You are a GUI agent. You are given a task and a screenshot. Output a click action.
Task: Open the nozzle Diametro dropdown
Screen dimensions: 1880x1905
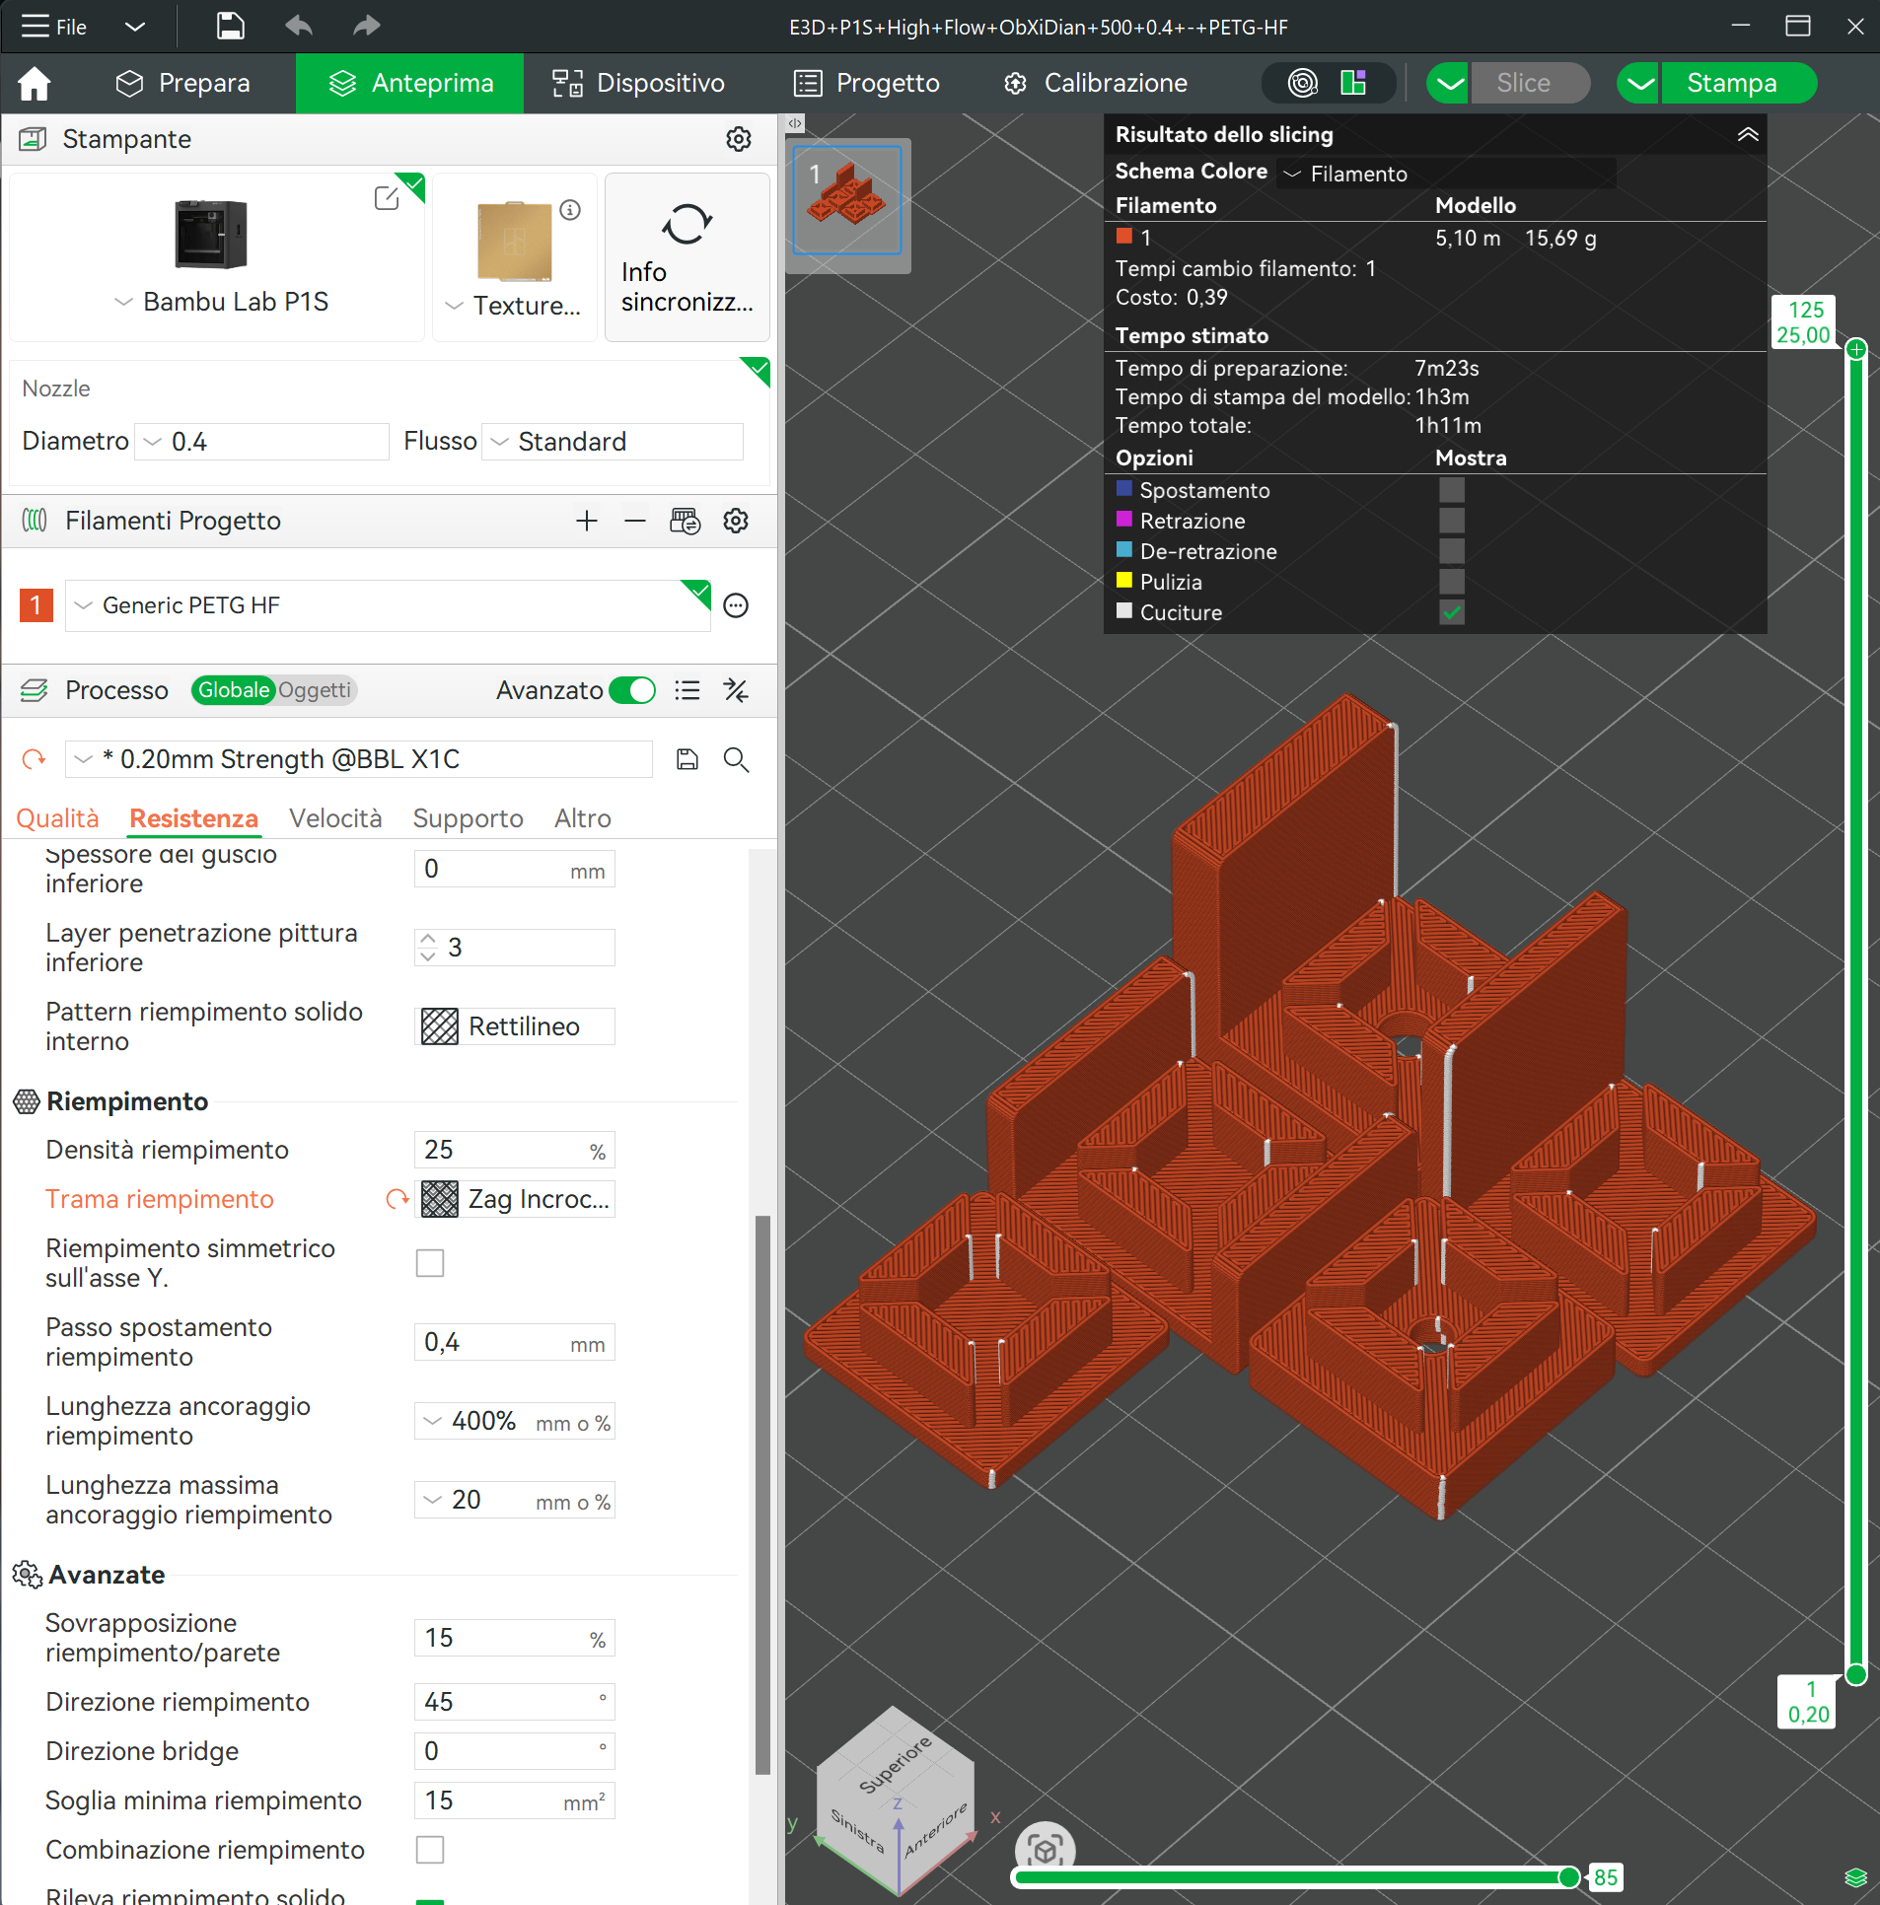click(x=262, y=442)
